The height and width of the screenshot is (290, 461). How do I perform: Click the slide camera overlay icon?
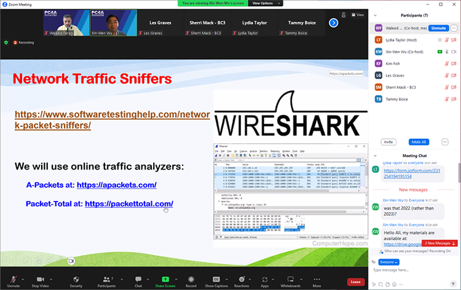[x=71, y=261]
